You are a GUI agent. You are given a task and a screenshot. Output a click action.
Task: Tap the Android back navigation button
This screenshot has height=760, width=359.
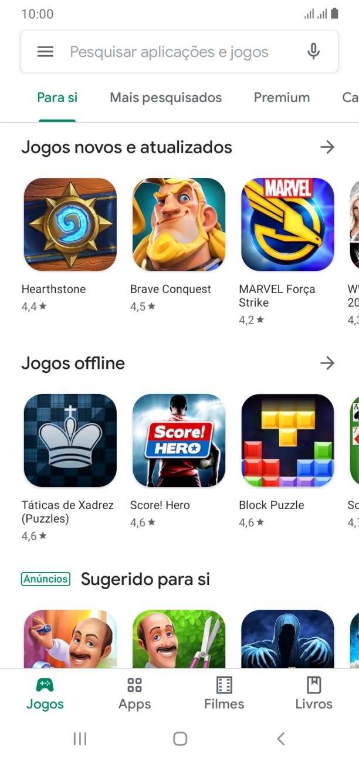[281, 739]
